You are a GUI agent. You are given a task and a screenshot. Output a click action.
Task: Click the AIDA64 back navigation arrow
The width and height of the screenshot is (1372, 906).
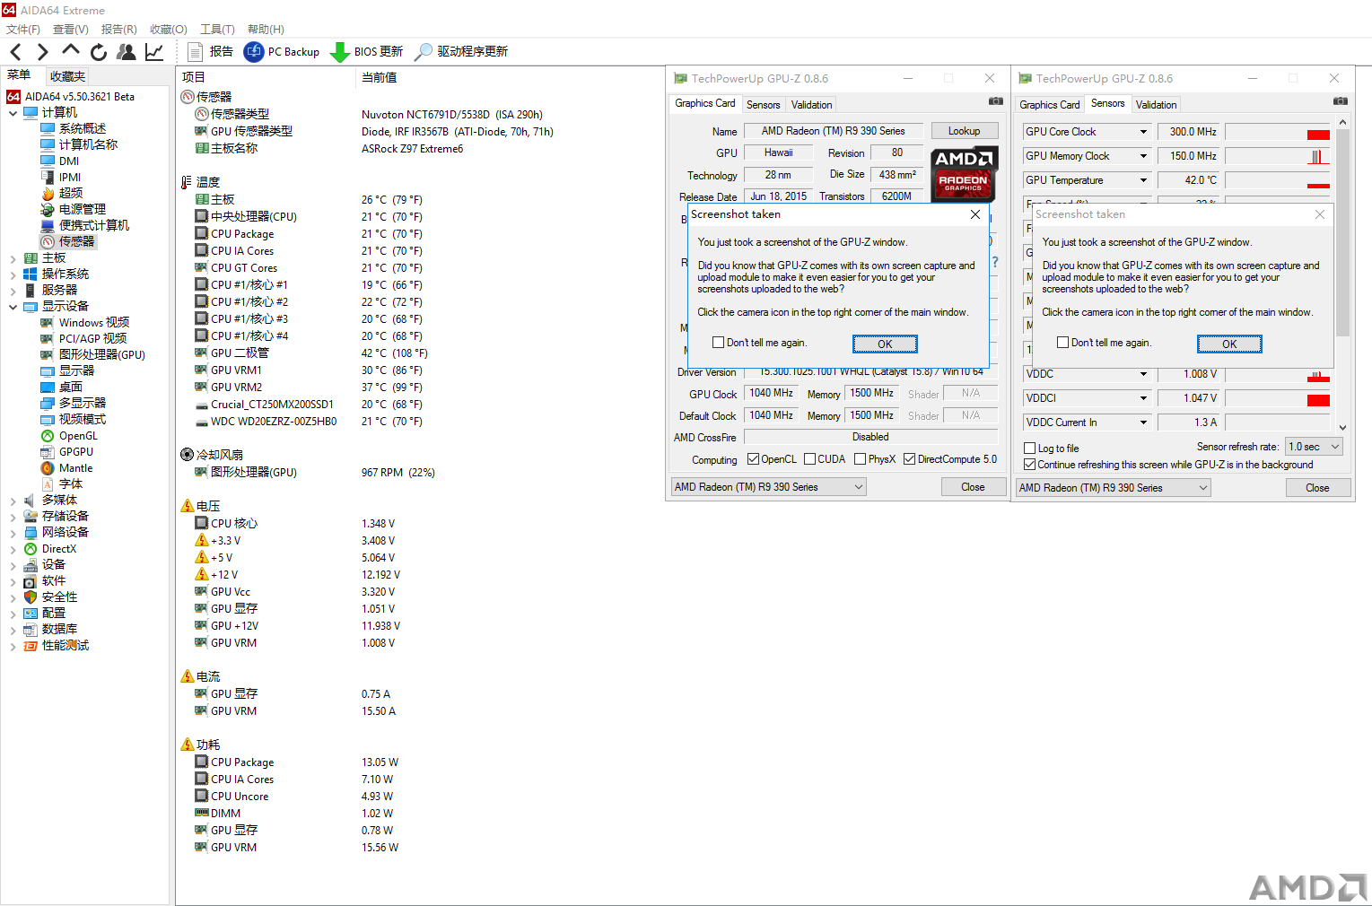tap(15, 52)
